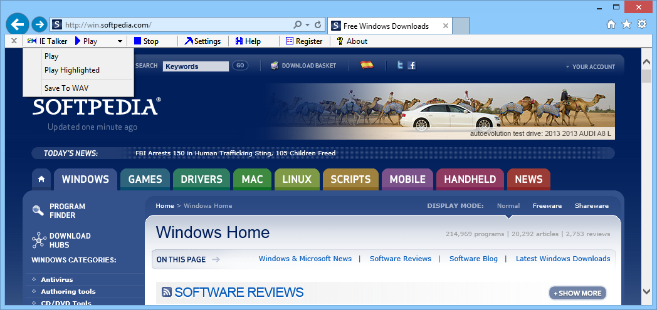The image size is (657, 310).
Task: Close the IE Talker toolbar
Action: tap(14, 41)
